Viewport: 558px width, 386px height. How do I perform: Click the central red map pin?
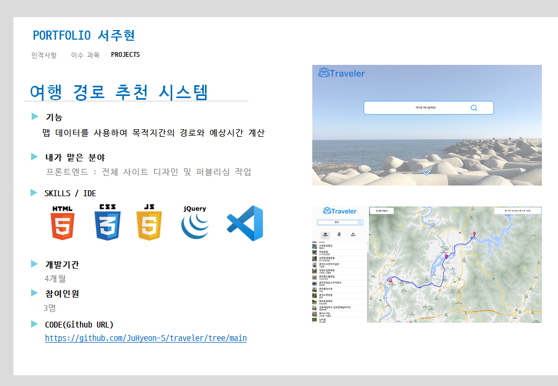tap(446, 256)
